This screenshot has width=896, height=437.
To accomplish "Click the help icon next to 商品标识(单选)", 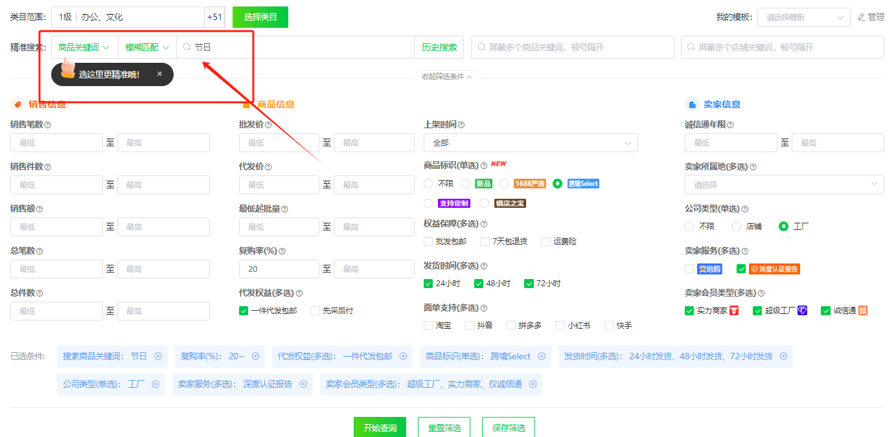I will pyautogui.click(x=484, y=164).
